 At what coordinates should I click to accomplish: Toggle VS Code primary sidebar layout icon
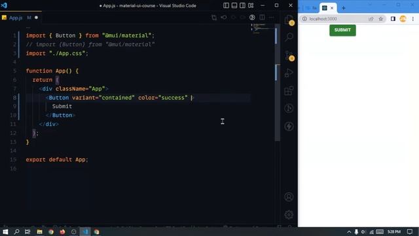(x=226, y=5)
